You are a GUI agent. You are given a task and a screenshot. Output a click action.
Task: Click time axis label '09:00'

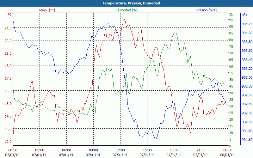93,150
